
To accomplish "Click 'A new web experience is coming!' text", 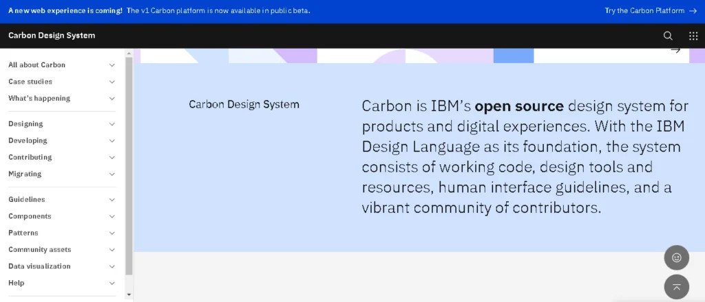I will click(x=65, y=11).
